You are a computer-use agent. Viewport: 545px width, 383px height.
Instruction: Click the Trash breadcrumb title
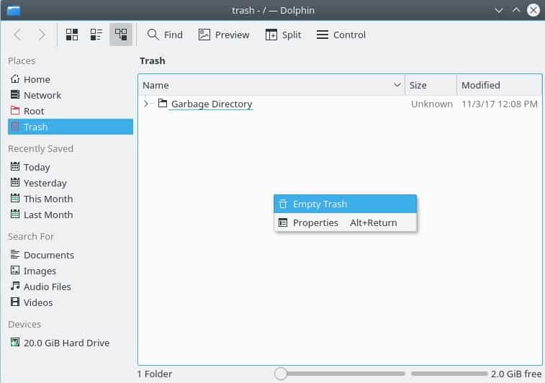(x=152, y=60)
